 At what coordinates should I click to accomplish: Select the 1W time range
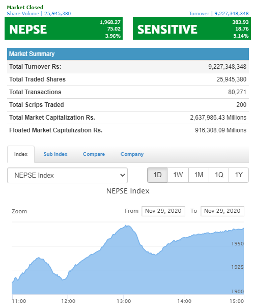(x=178, y=175)
